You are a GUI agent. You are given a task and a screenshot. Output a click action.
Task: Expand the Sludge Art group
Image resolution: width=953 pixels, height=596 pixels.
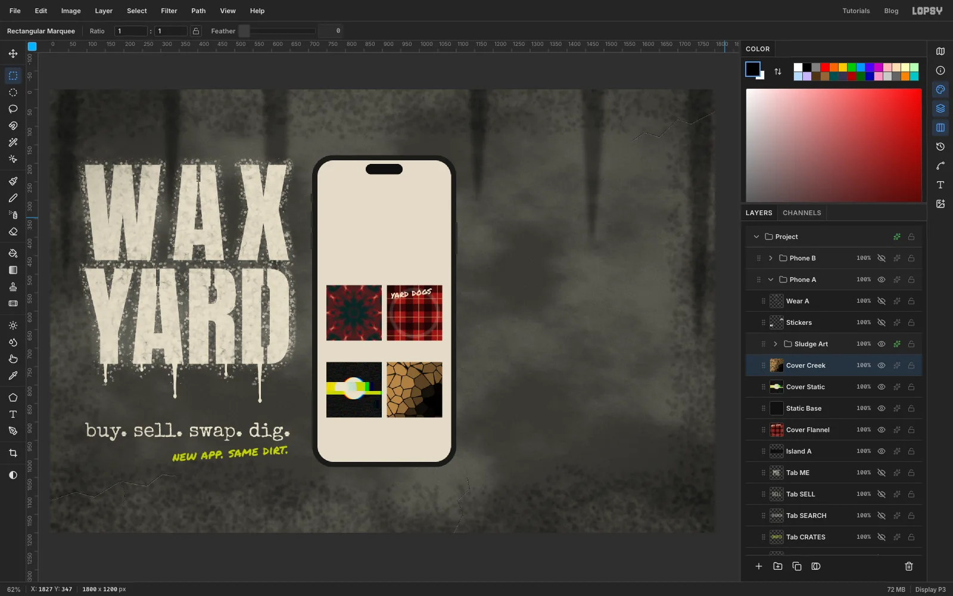point(776,344)
